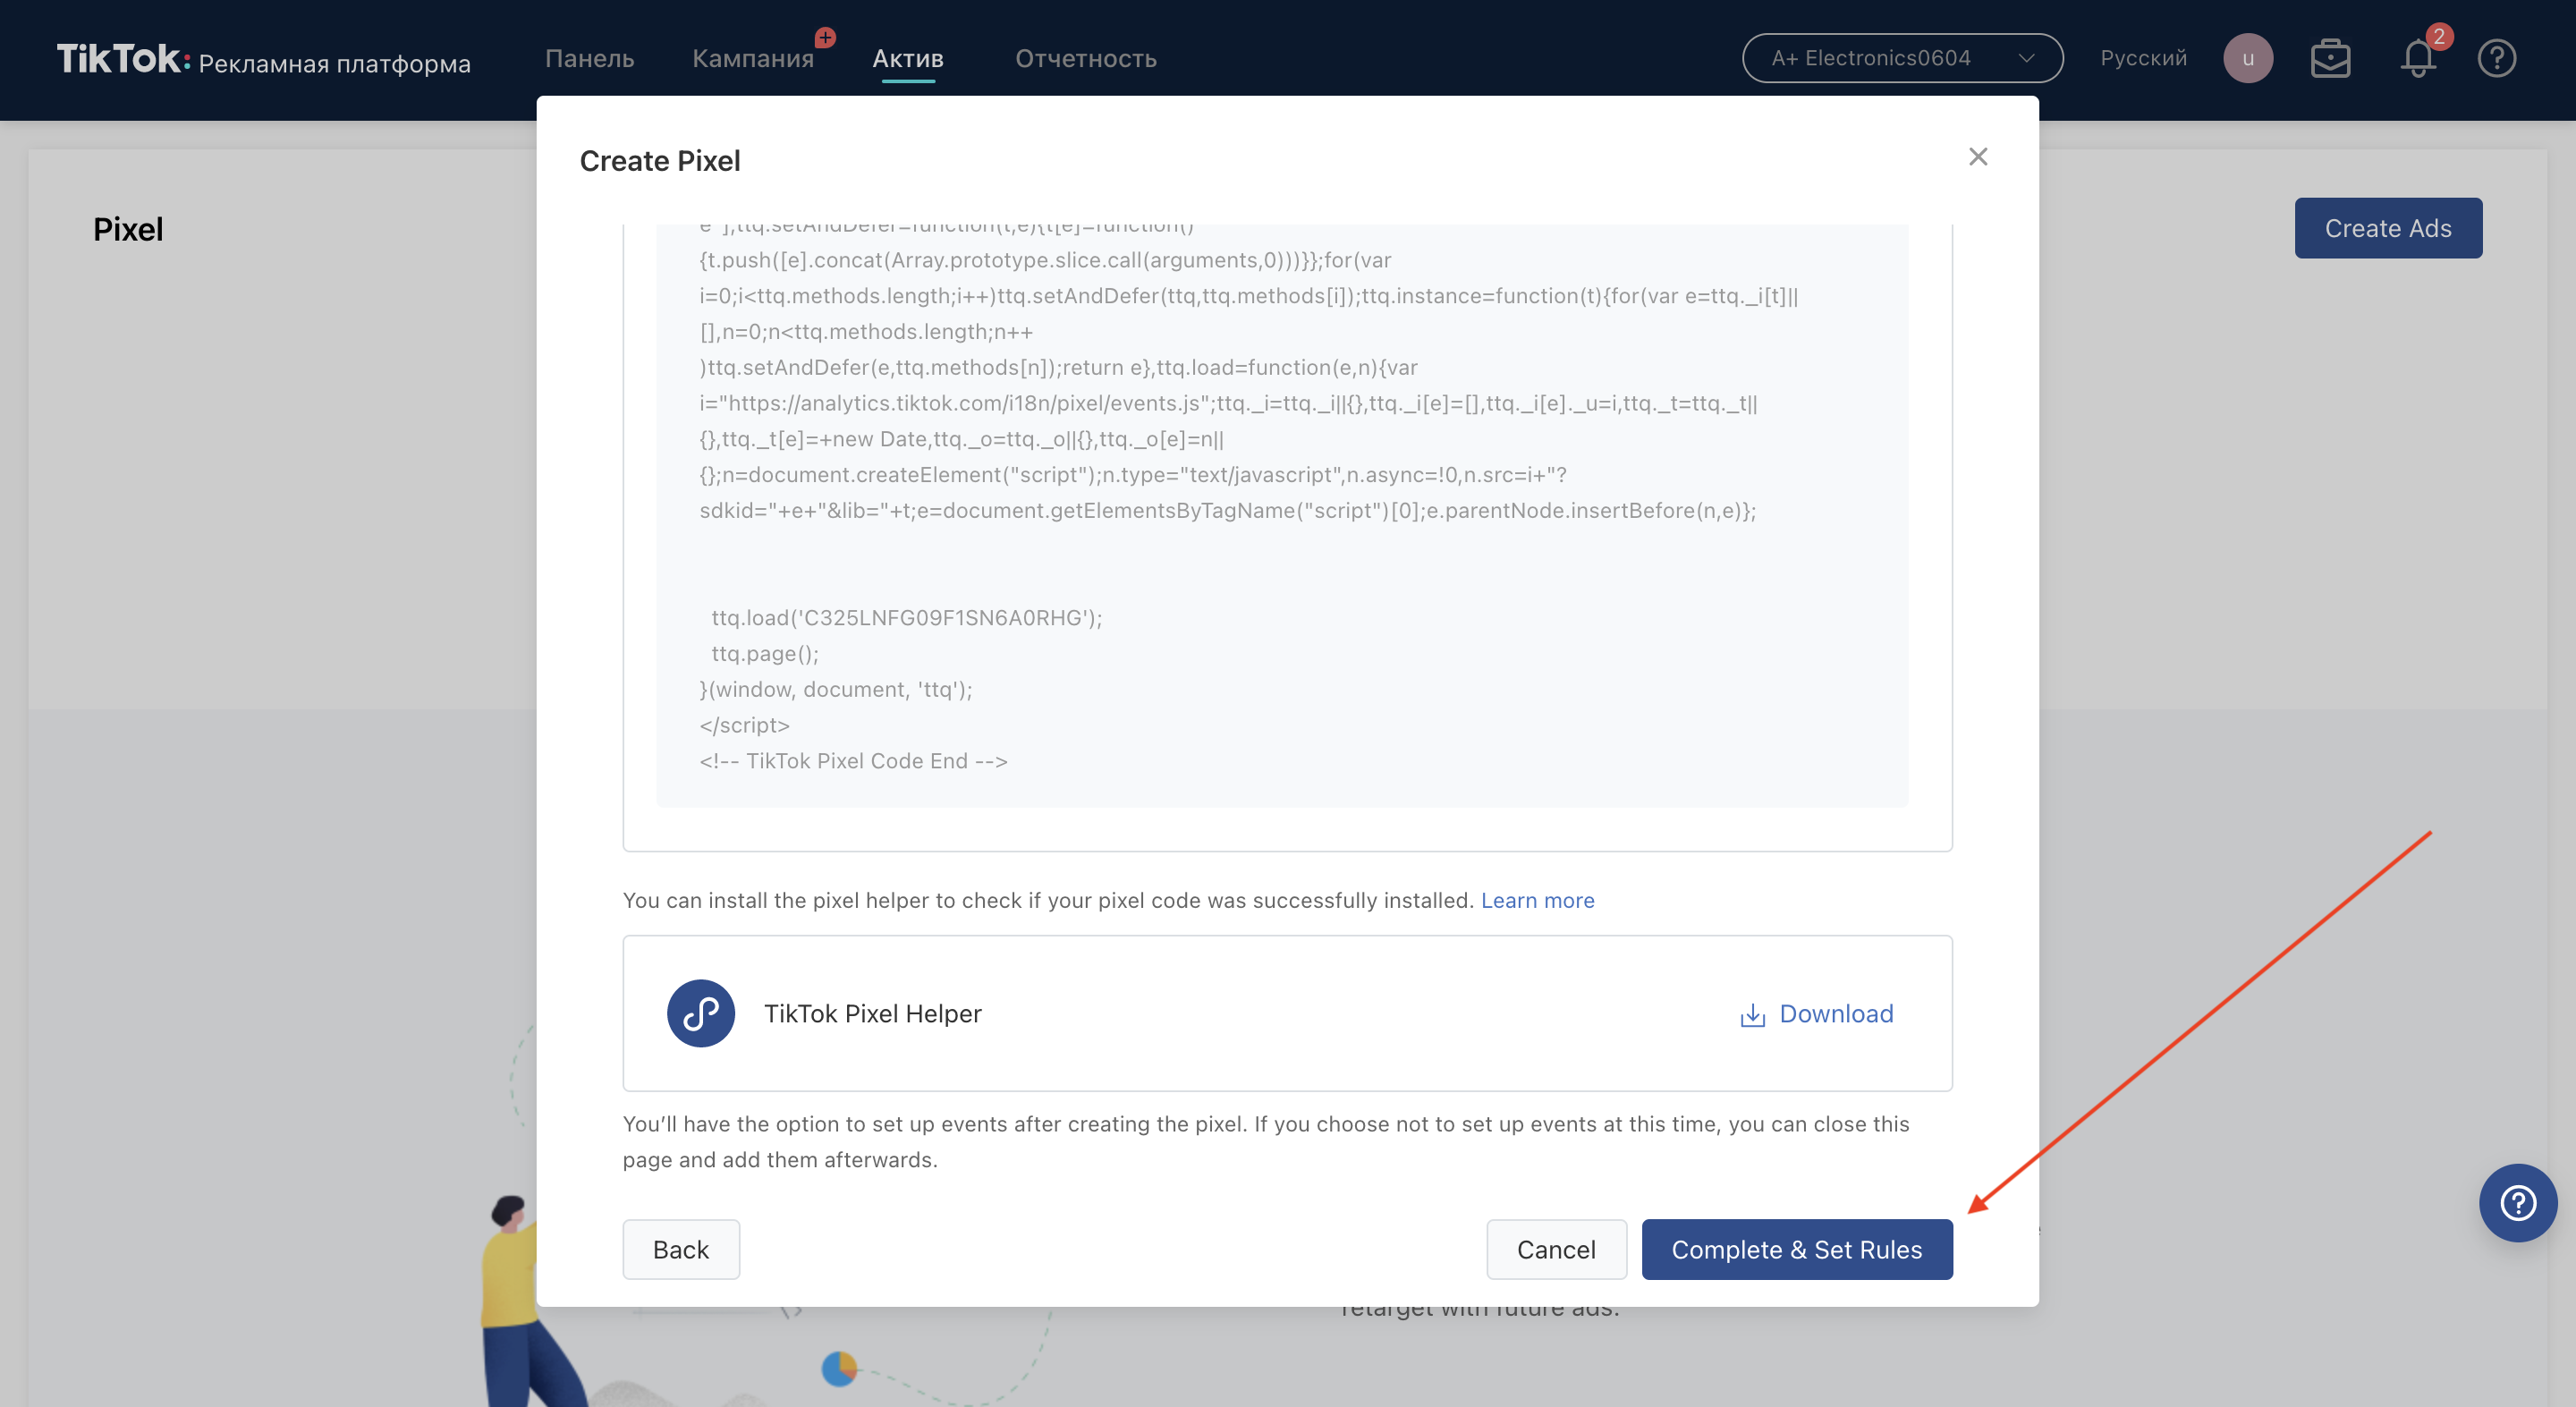This screenshot has height=1407, width=2576.
Task: Click the Create Pixel dialog title
Action: pos(660,160)
